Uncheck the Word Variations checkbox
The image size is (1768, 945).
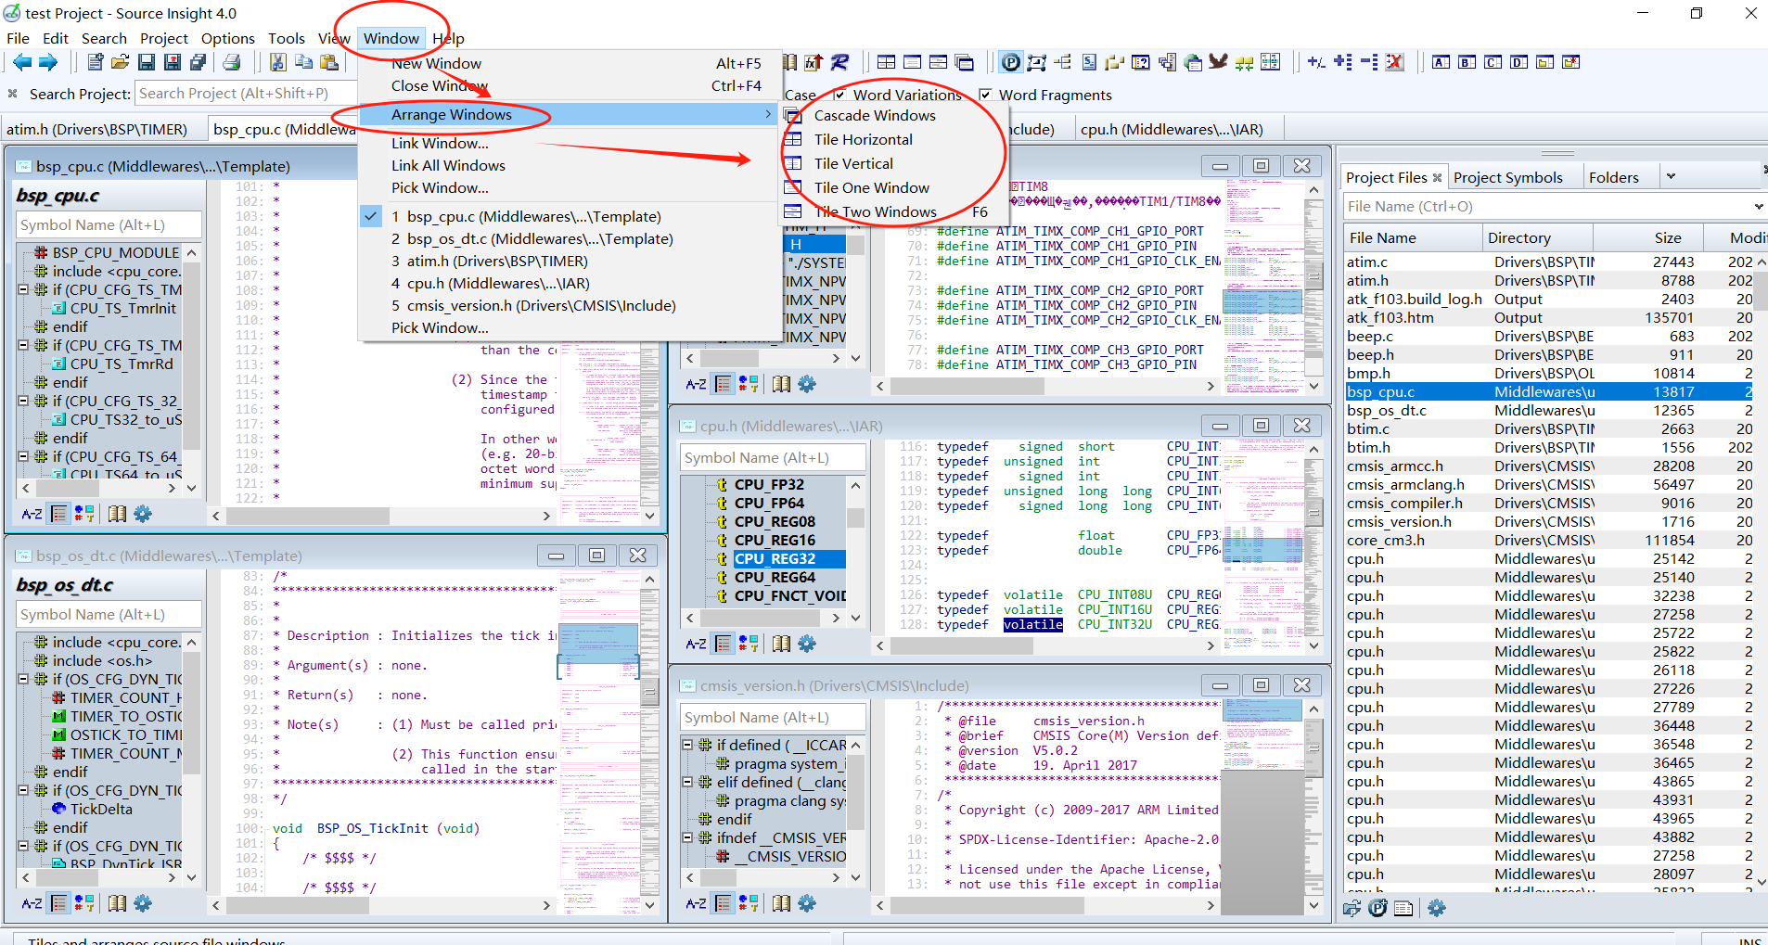tap(839, 95)
